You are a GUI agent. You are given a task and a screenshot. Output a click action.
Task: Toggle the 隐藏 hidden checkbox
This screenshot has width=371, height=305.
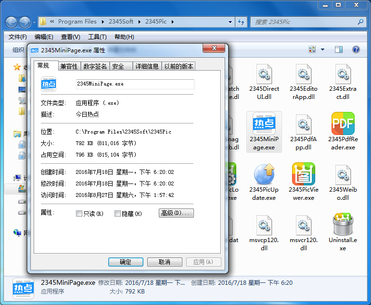tap(117, 214)
